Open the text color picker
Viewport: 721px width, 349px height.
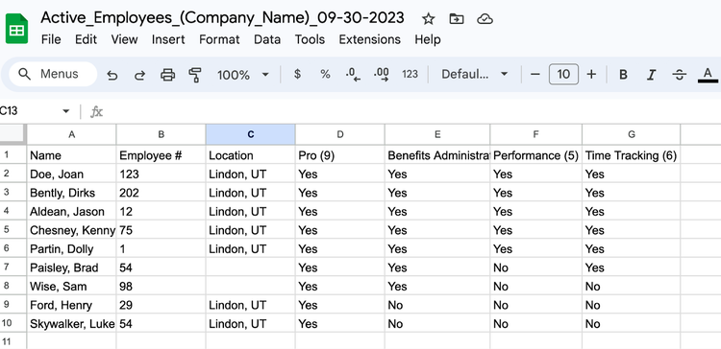pyautogui.click(x=708, y=74)
